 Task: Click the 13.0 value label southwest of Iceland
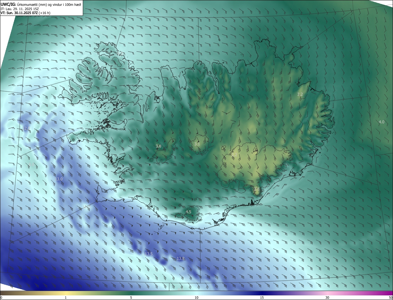[59, 179]
